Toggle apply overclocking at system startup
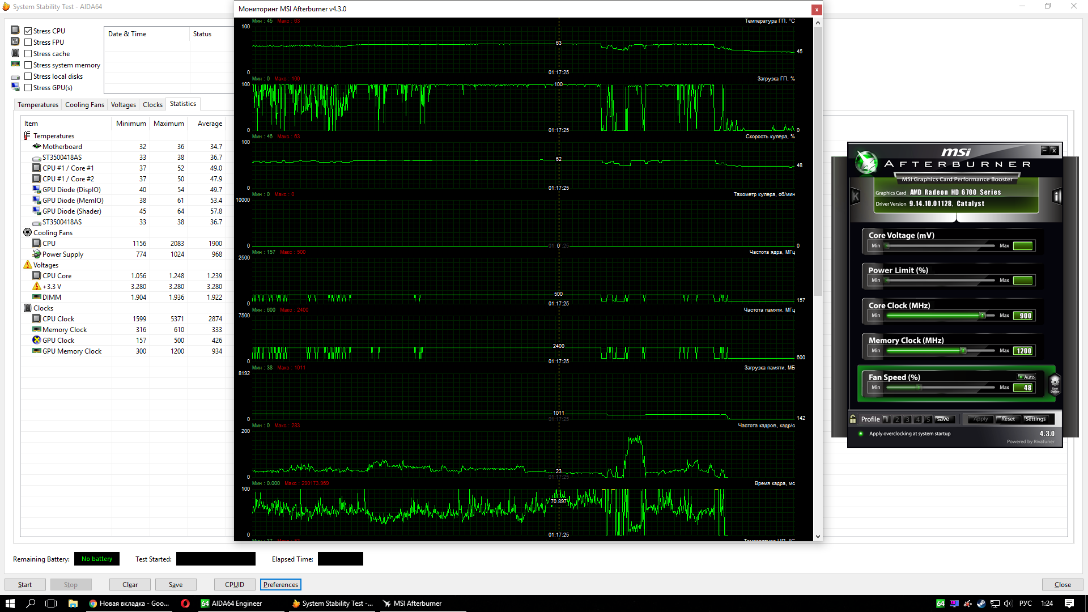Image resolution: width=1088 pixels, height=612 pixels. coord(861,434)
